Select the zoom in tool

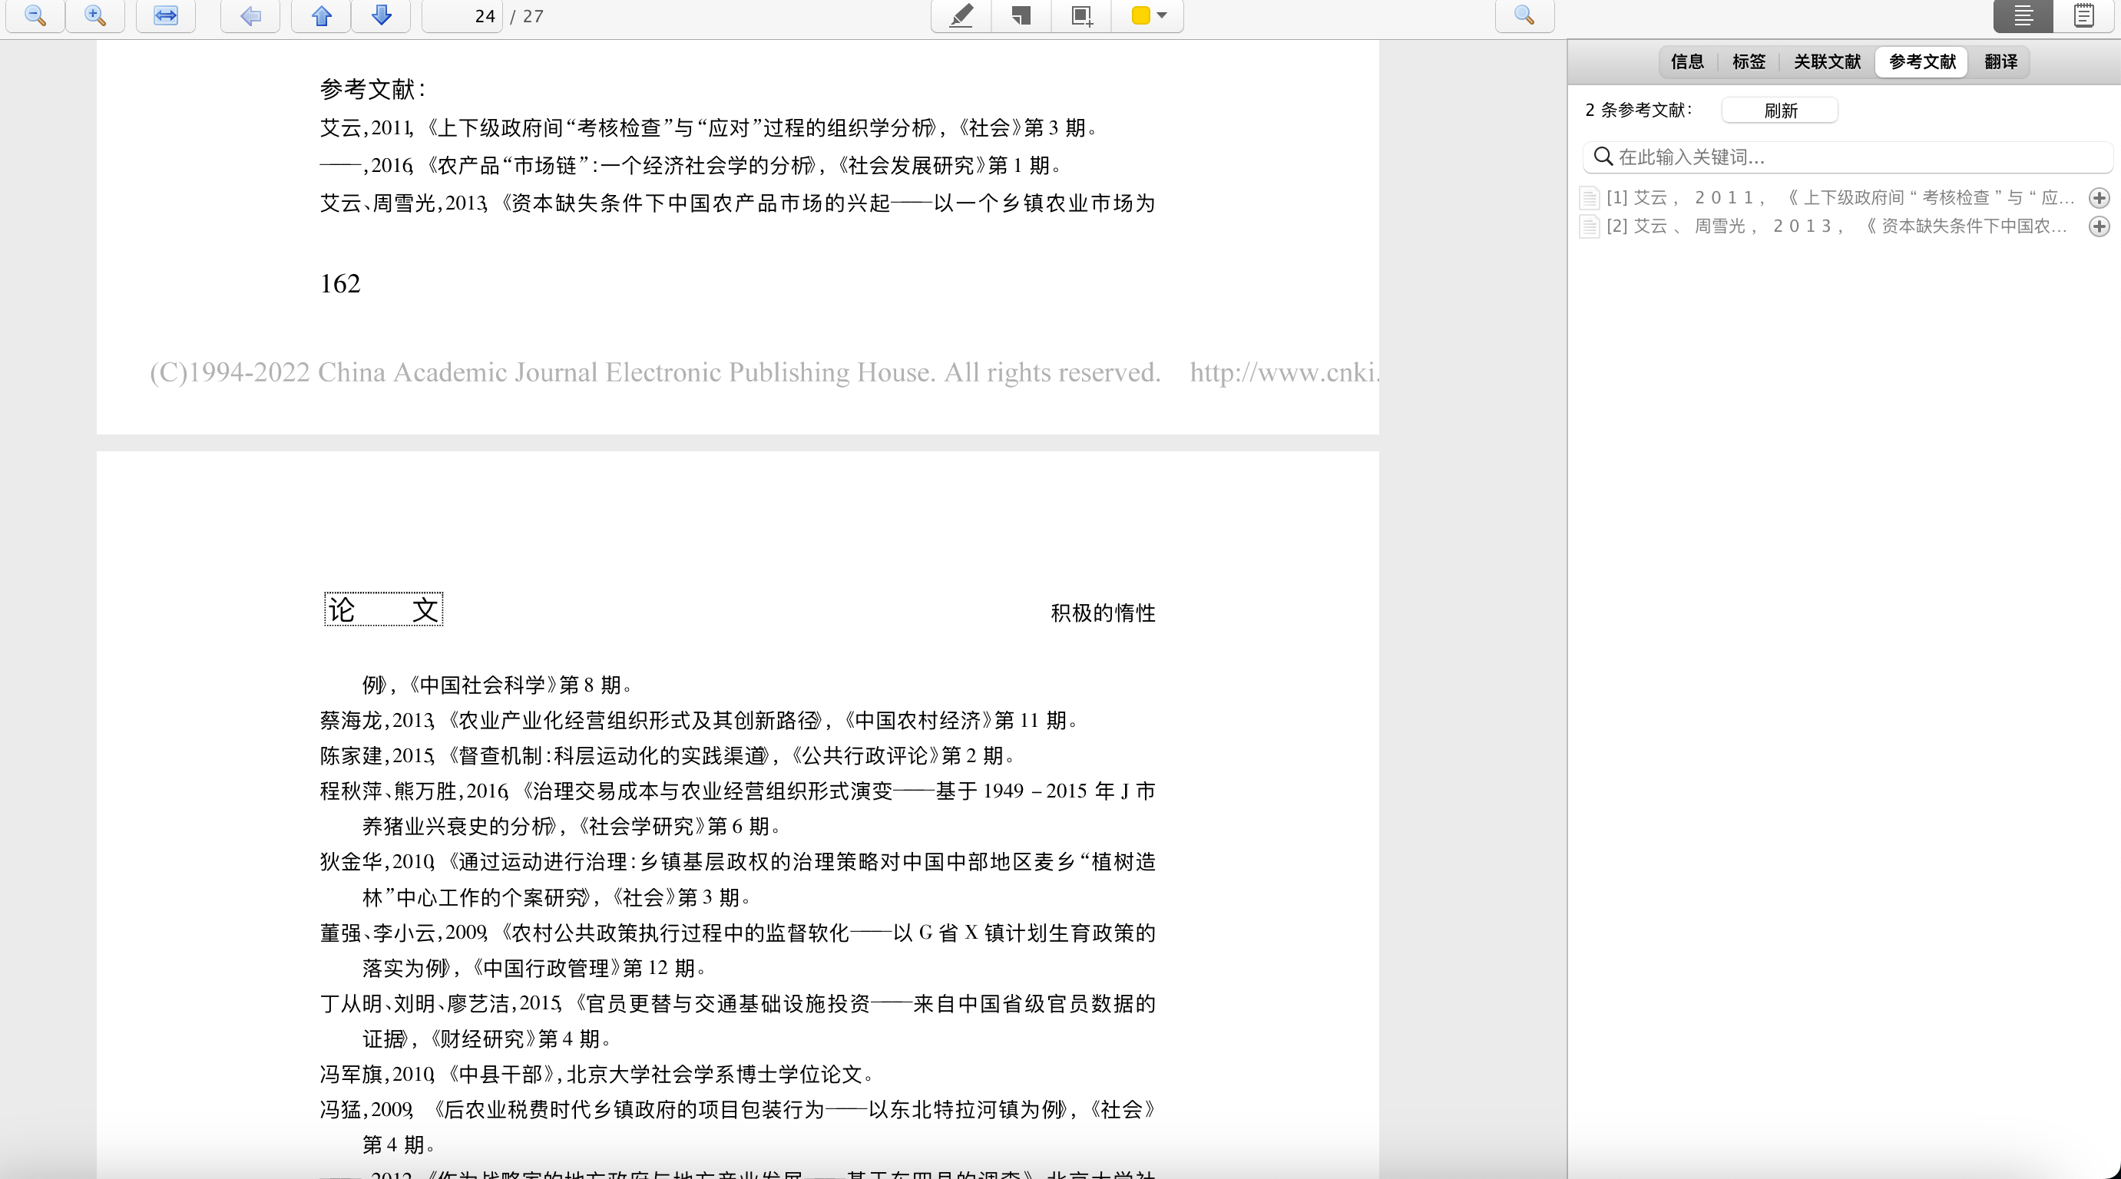pyautogui.click(x=94, y=16)
